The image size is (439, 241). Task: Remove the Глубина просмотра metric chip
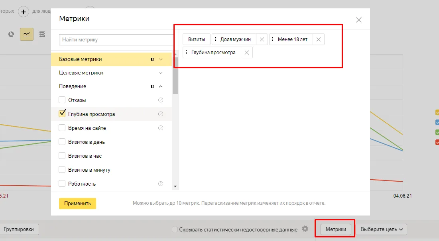click(247, 53)
